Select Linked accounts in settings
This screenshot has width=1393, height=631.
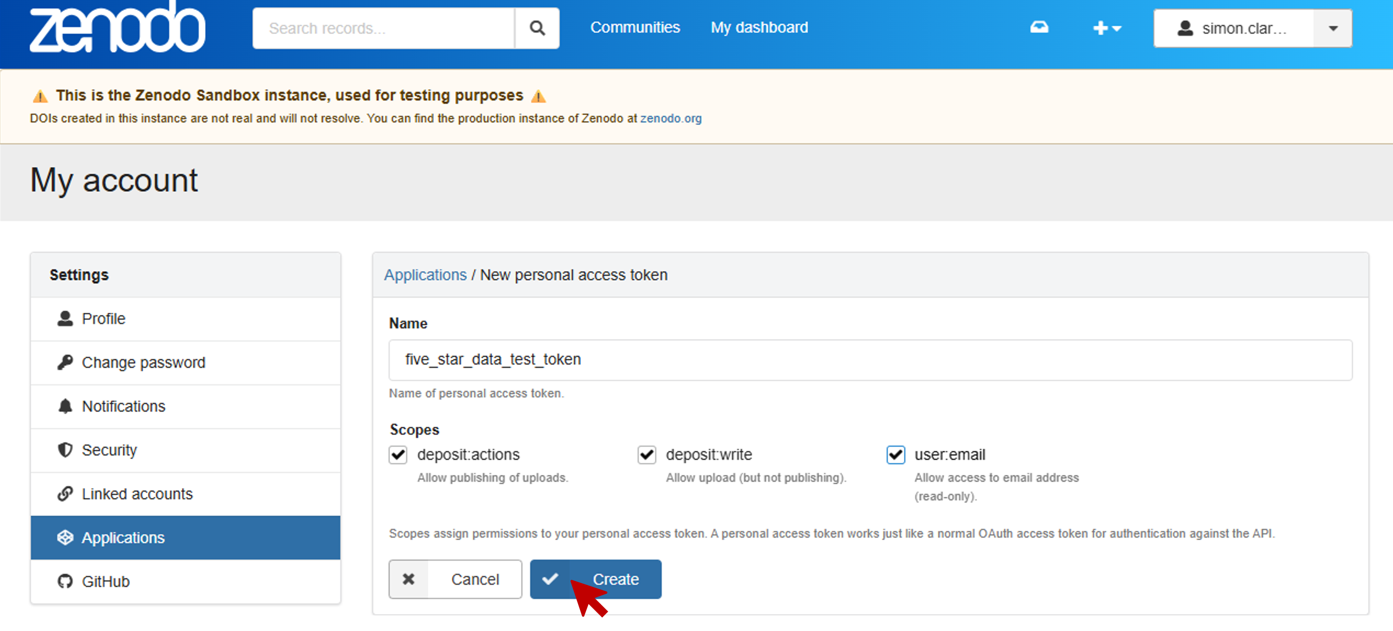[x=185, y=494]
